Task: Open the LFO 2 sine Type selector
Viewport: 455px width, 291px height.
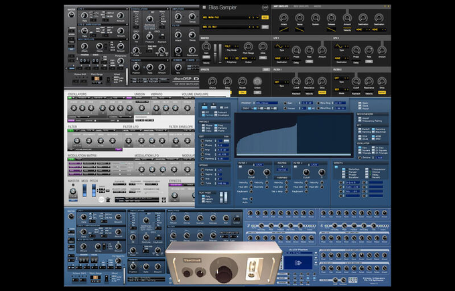Action: [x=342, y=46]
